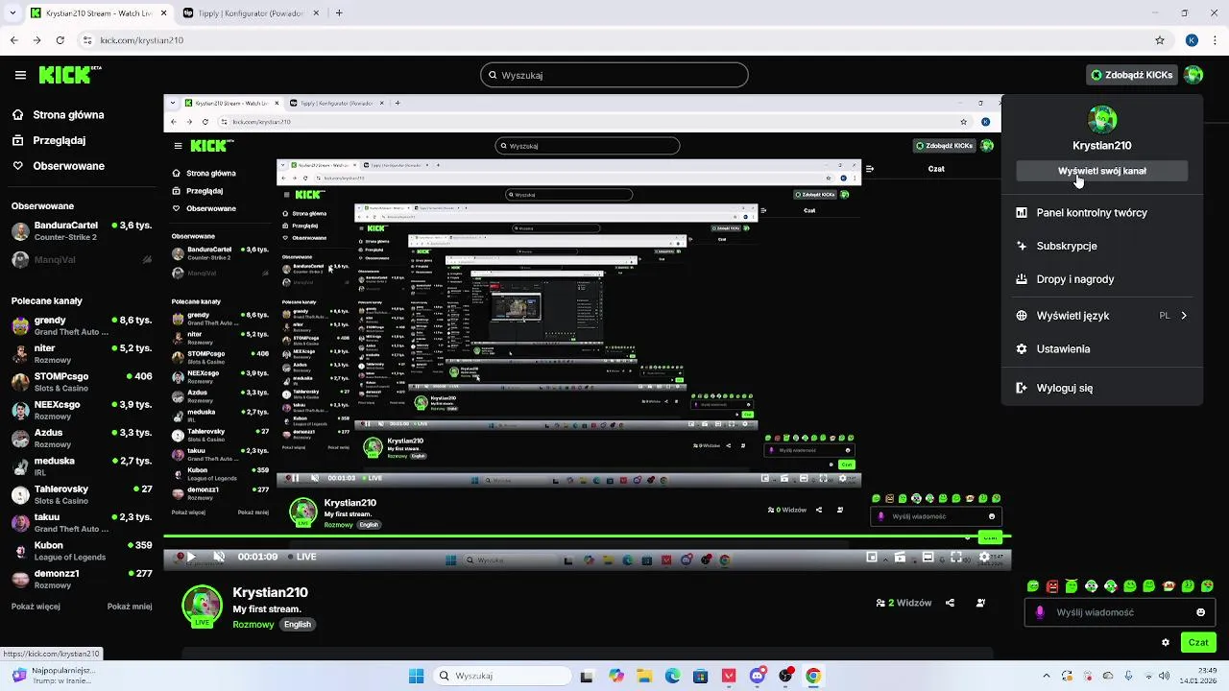Click demonzz1 channel avatar
Image resolution: width=1229 pixels, height=691 pixels.
pyautogui.click(x=20, y=580)
